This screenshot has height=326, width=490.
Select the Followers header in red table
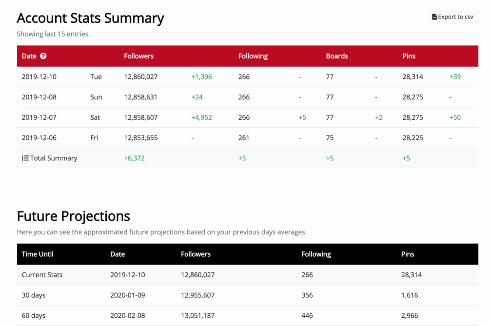(138, 56)
